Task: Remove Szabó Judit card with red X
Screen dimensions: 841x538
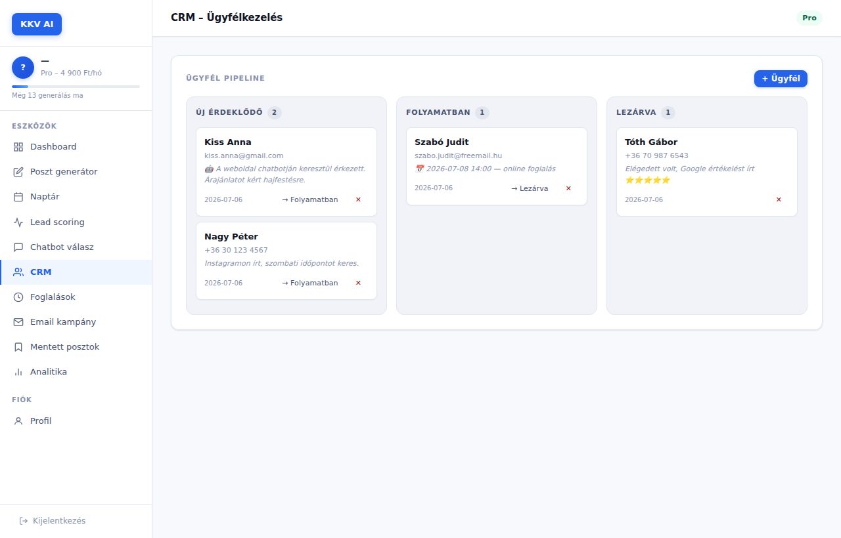Action: click(x=568, y=188)
